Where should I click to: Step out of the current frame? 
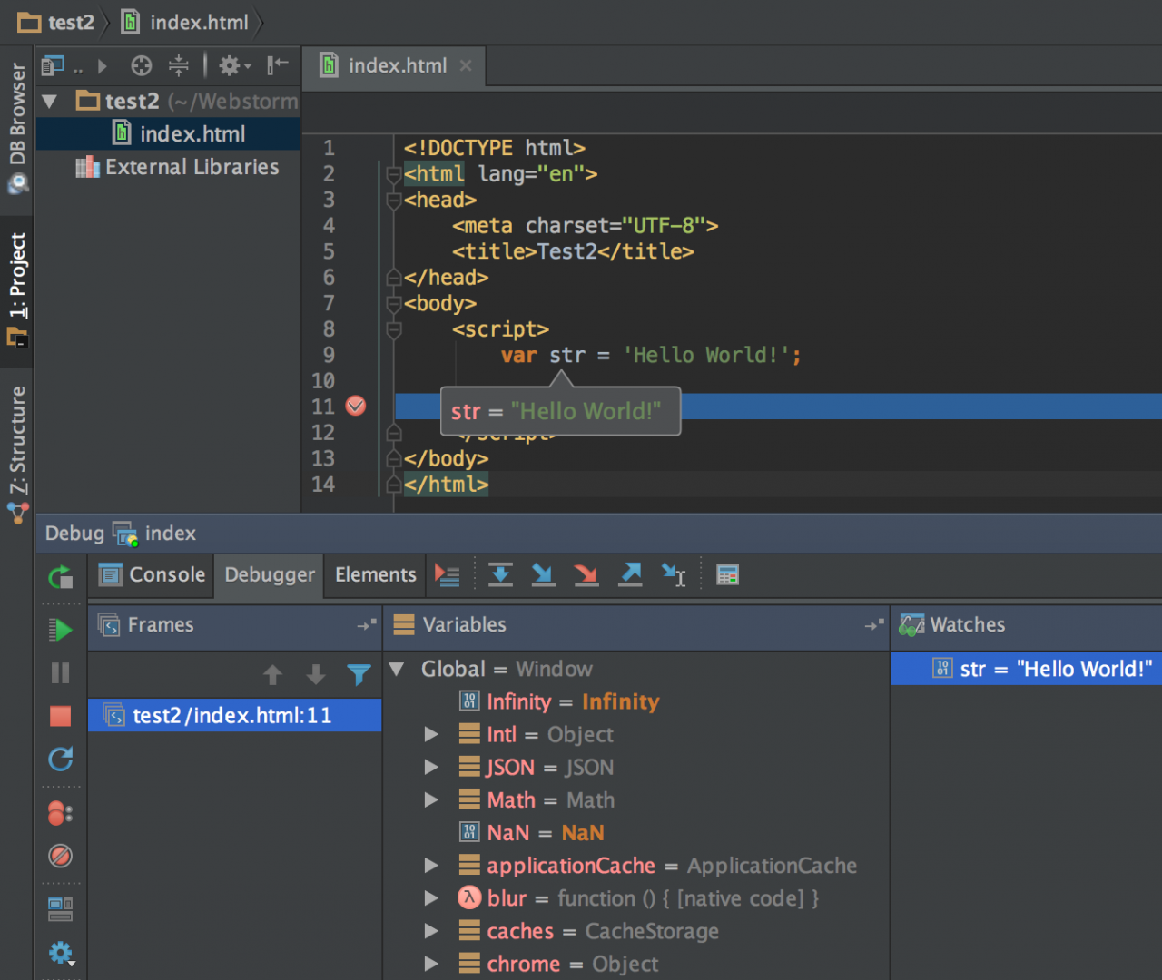click(630, 574)
